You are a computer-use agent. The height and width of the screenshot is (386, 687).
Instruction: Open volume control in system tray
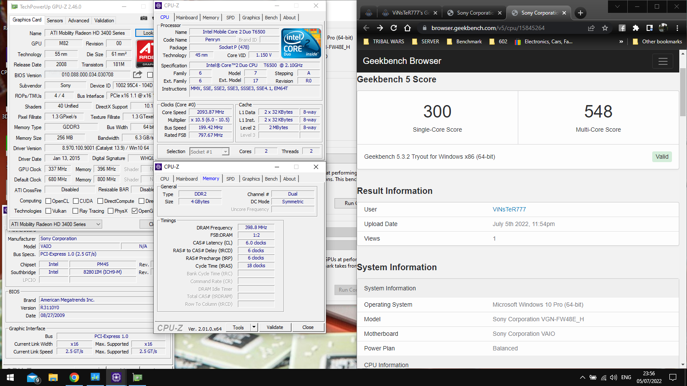(614, 377)
